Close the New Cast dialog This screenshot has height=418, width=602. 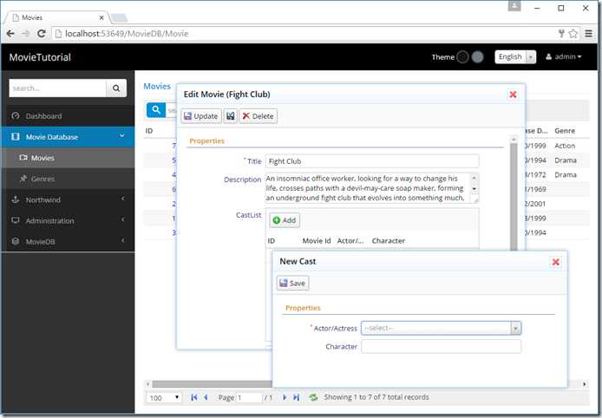(555, 262)
